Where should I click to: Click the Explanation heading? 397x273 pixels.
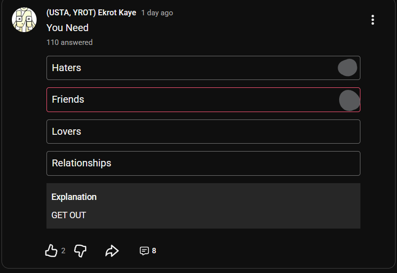click(x=74, y=197)
